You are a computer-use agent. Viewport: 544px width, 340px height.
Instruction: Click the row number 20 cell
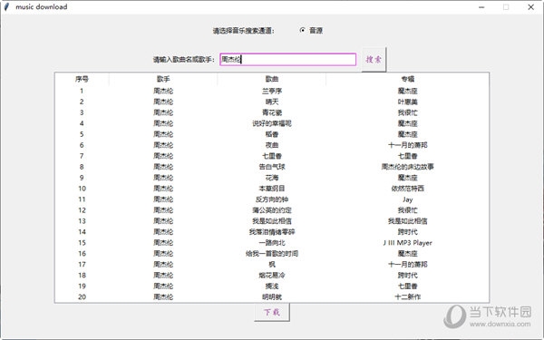pos(82,296)
